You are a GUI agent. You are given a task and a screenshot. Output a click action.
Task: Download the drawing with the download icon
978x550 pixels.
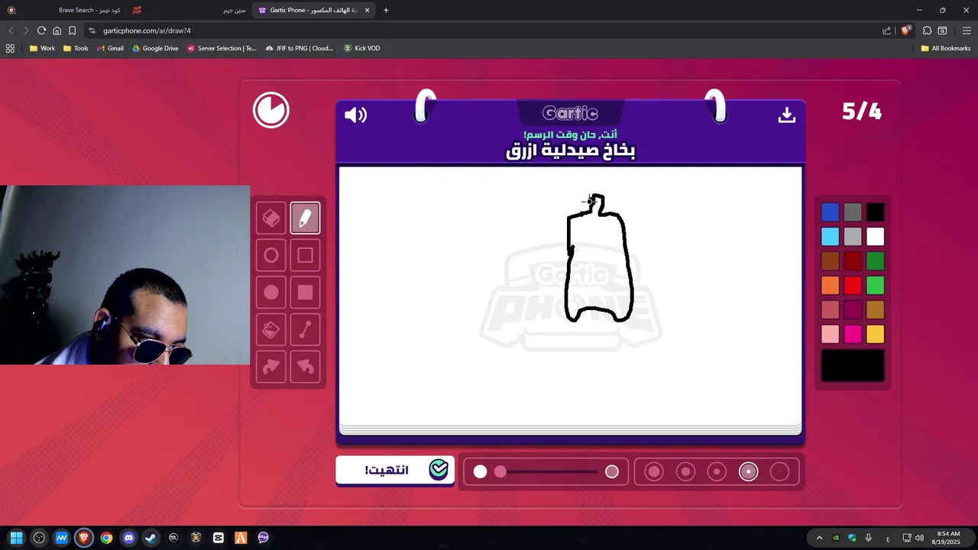click(786, 115)
